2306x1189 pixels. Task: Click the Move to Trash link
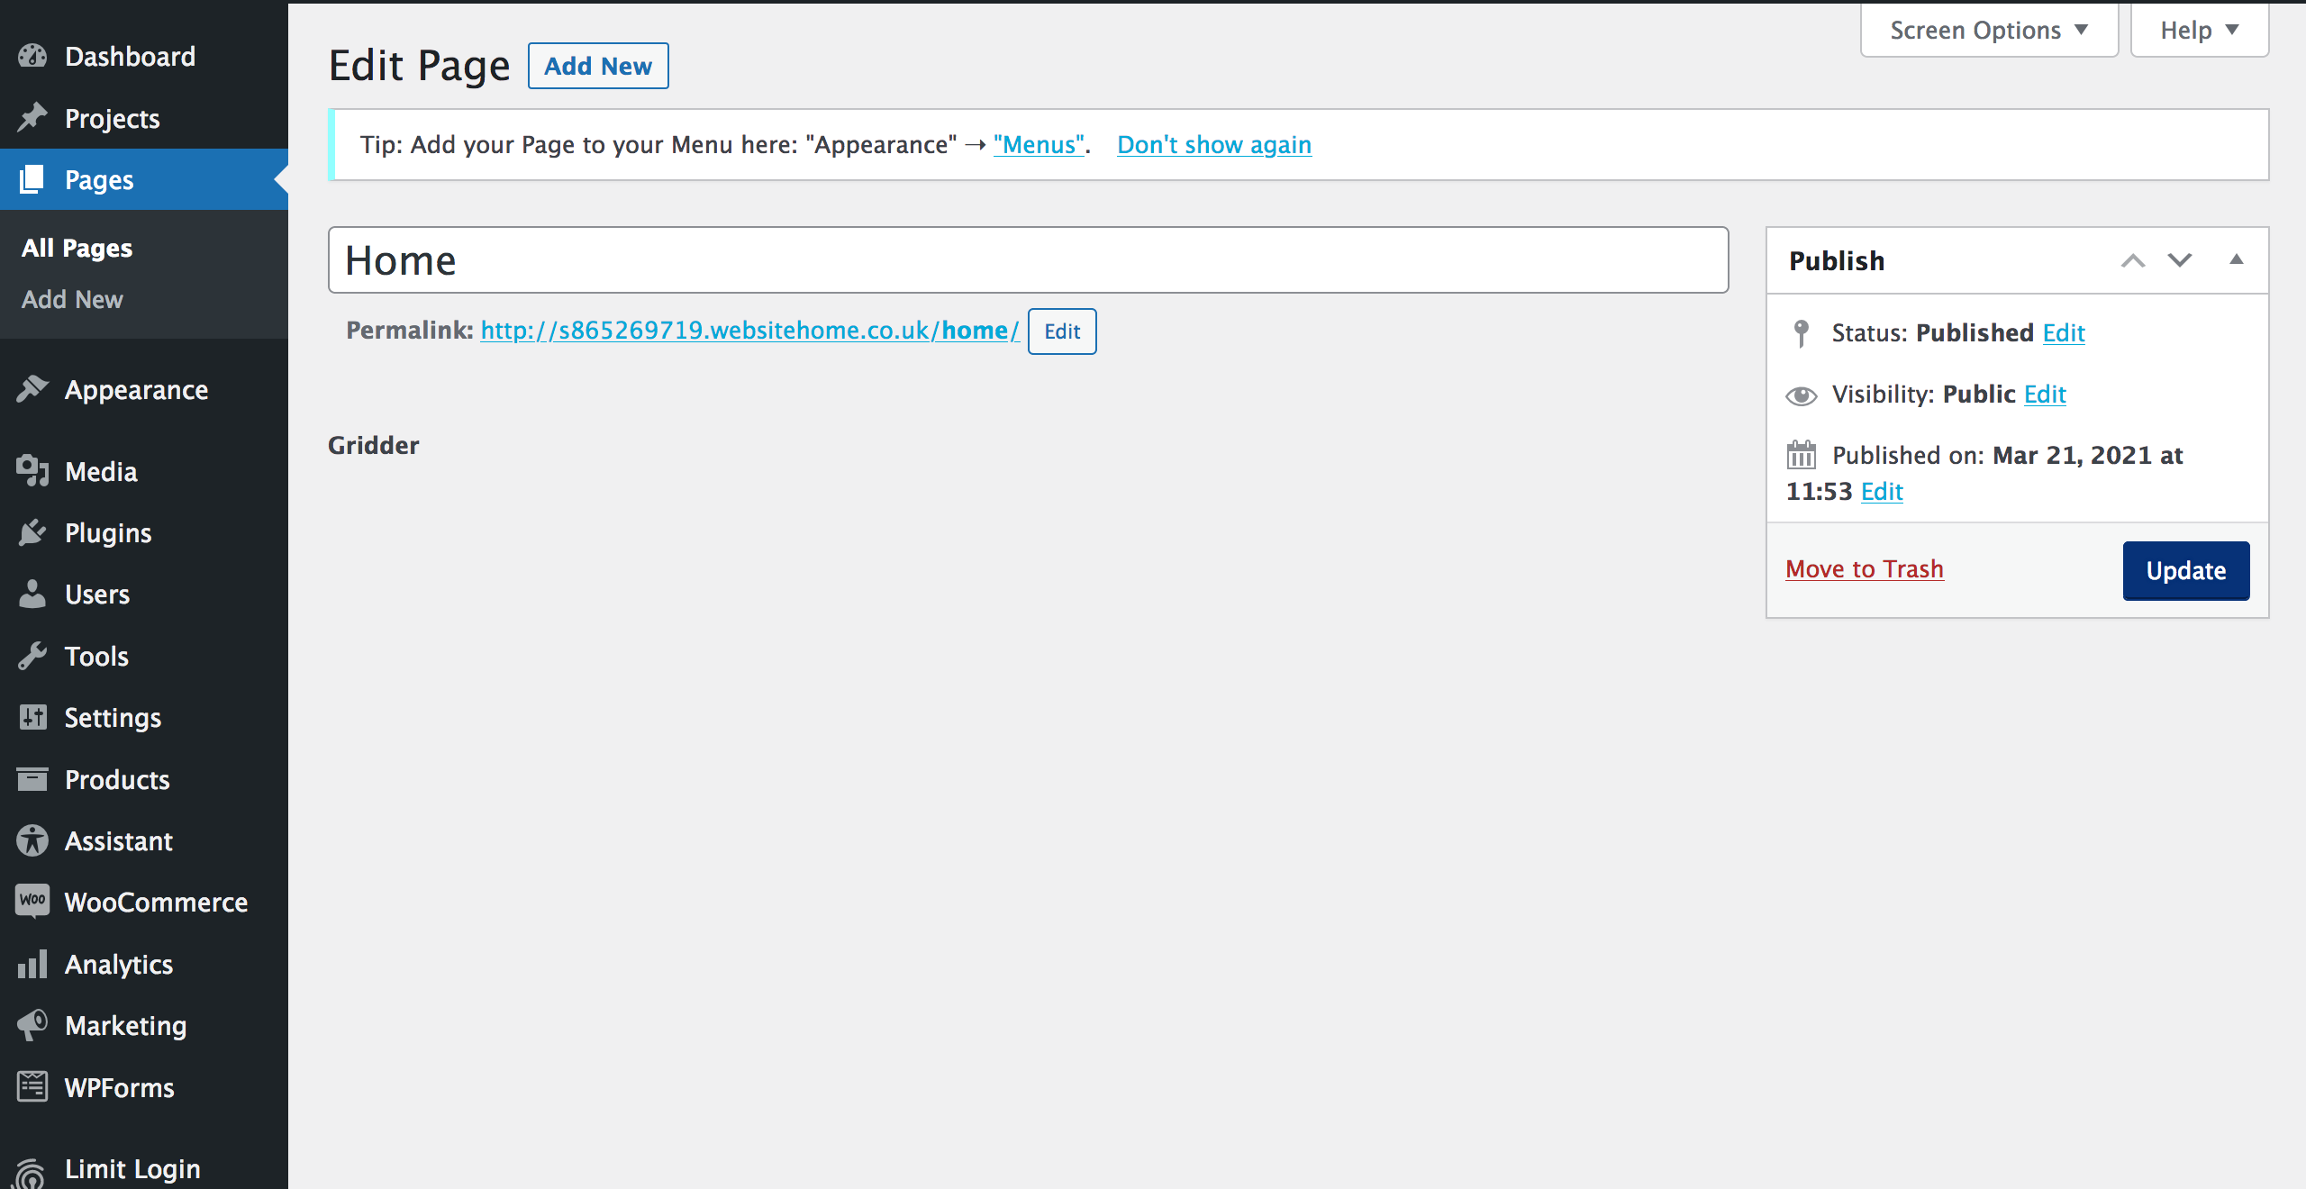(x=1864, y=569)
